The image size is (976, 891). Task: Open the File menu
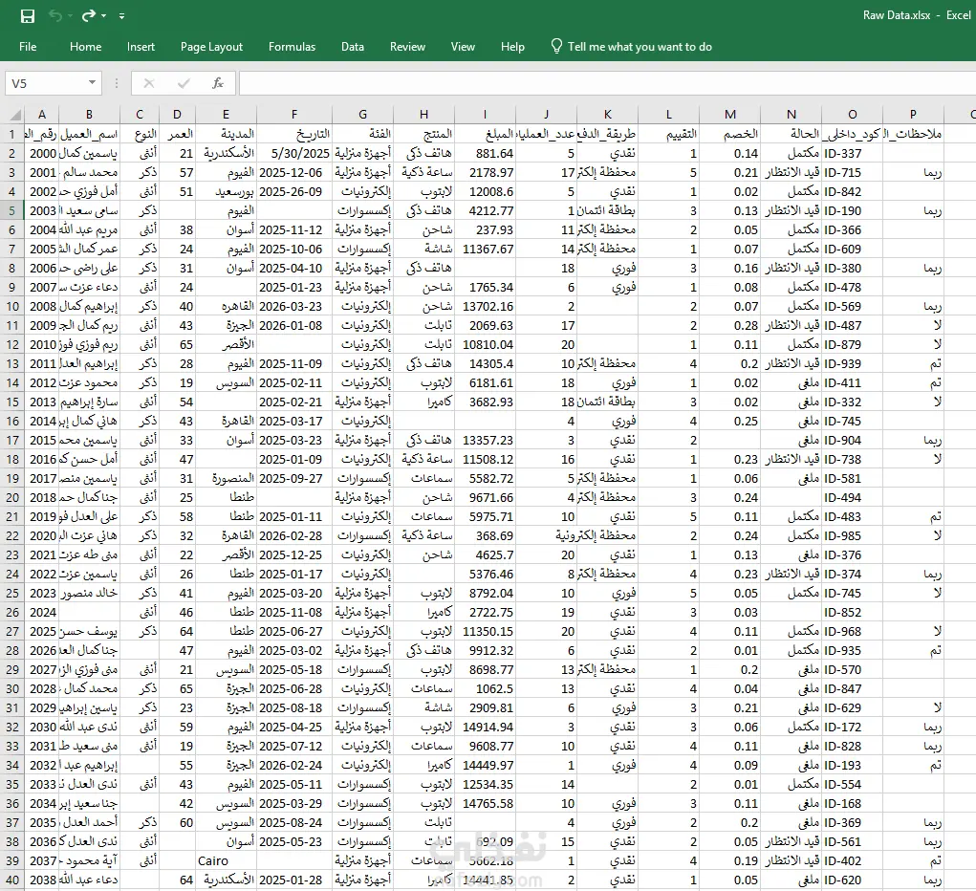pyautogui.click(x=28, y=47)
